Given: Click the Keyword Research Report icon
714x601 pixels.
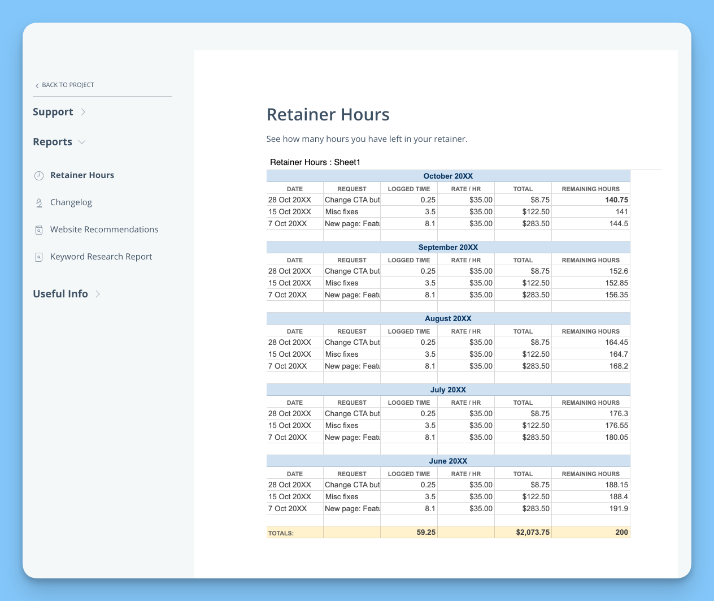Looking at the screenshot, I should (39, 257).
